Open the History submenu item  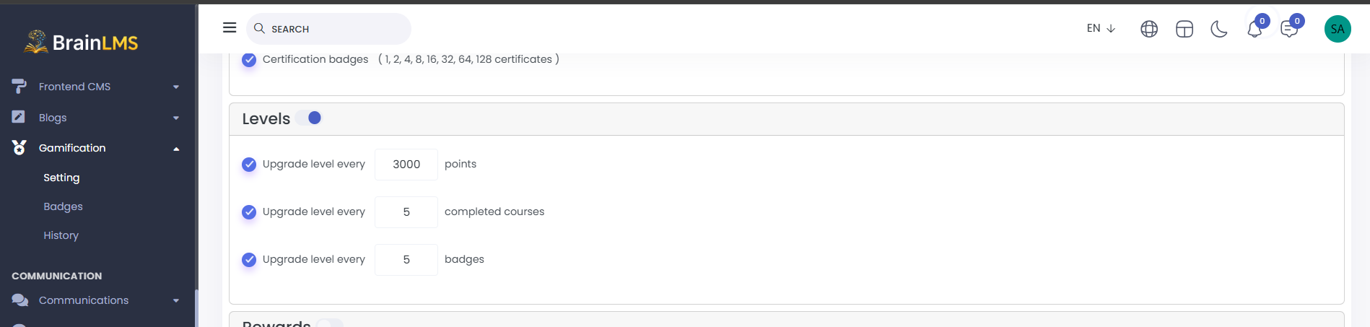[61, 235]
